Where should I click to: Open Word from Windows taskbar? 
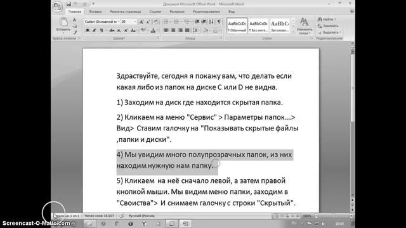click(185, 224)
